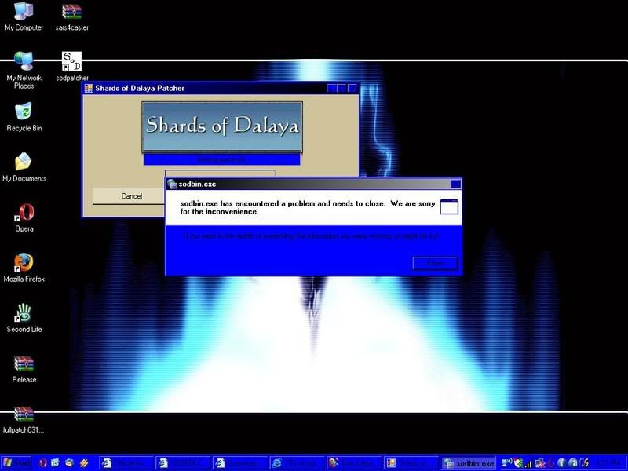Click the Shards of Dalaya banner image
Viewport: 628px width, 471px height.
pos(222,127)
